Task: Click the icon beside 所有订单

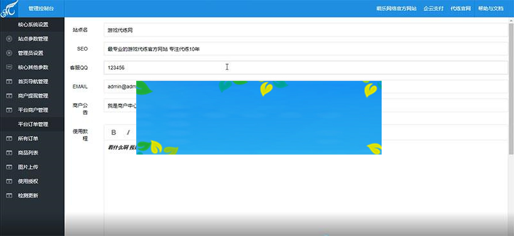Action: point(9,139)
